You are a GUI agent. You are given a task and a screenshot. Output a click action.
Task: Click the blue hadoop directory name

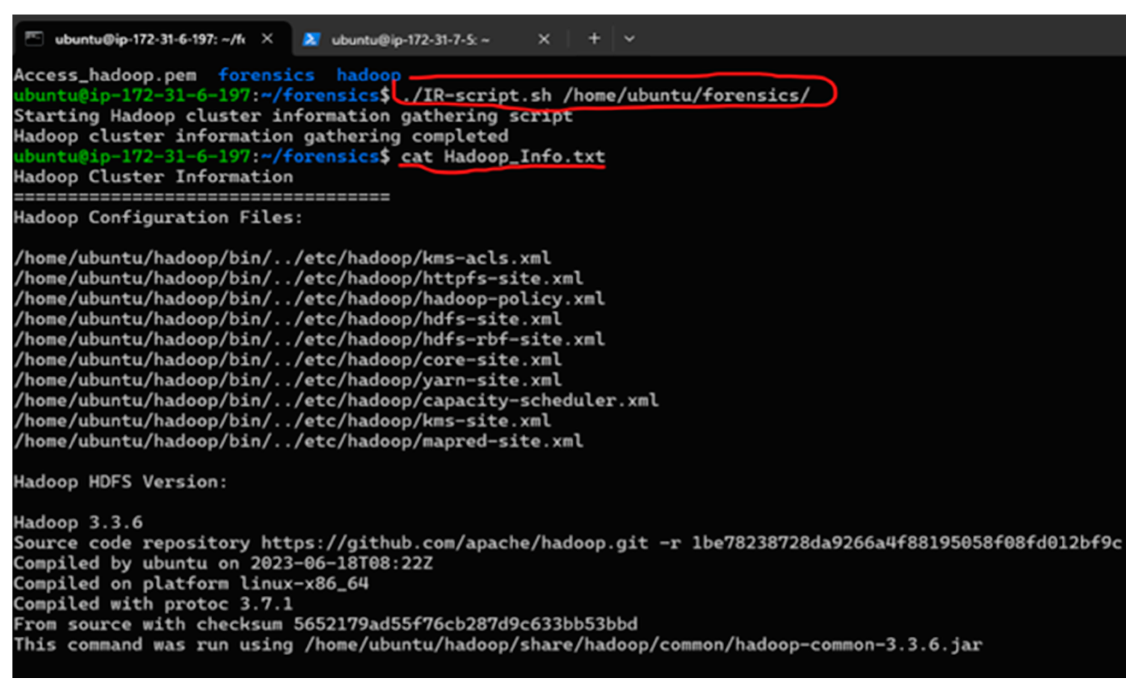[368, 75]
